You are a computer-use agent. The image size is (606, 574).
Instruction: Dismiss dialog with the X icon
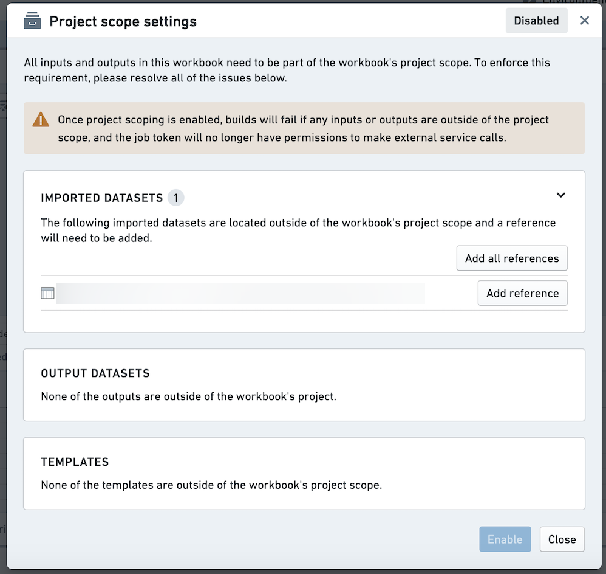click(584, 21)
